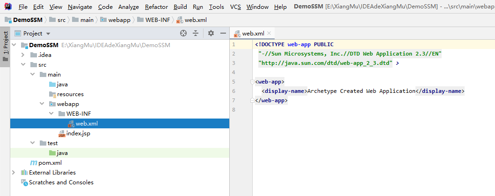This screenshot has height=196, width=495.
Task: Fold marker at closing web-app tag line 7
Action: 252,100
